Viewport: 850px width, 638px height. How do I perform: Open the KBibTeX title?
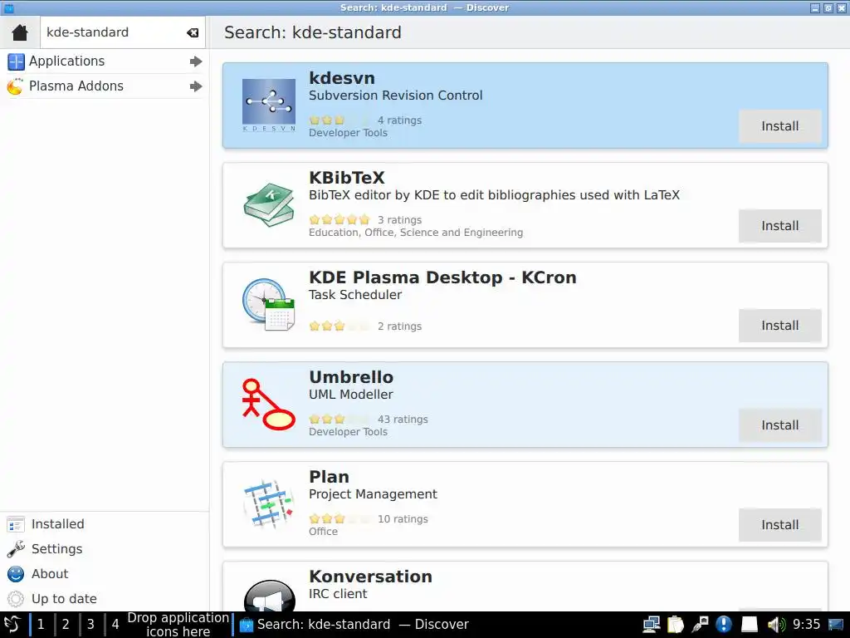click(x=347, y=178)
